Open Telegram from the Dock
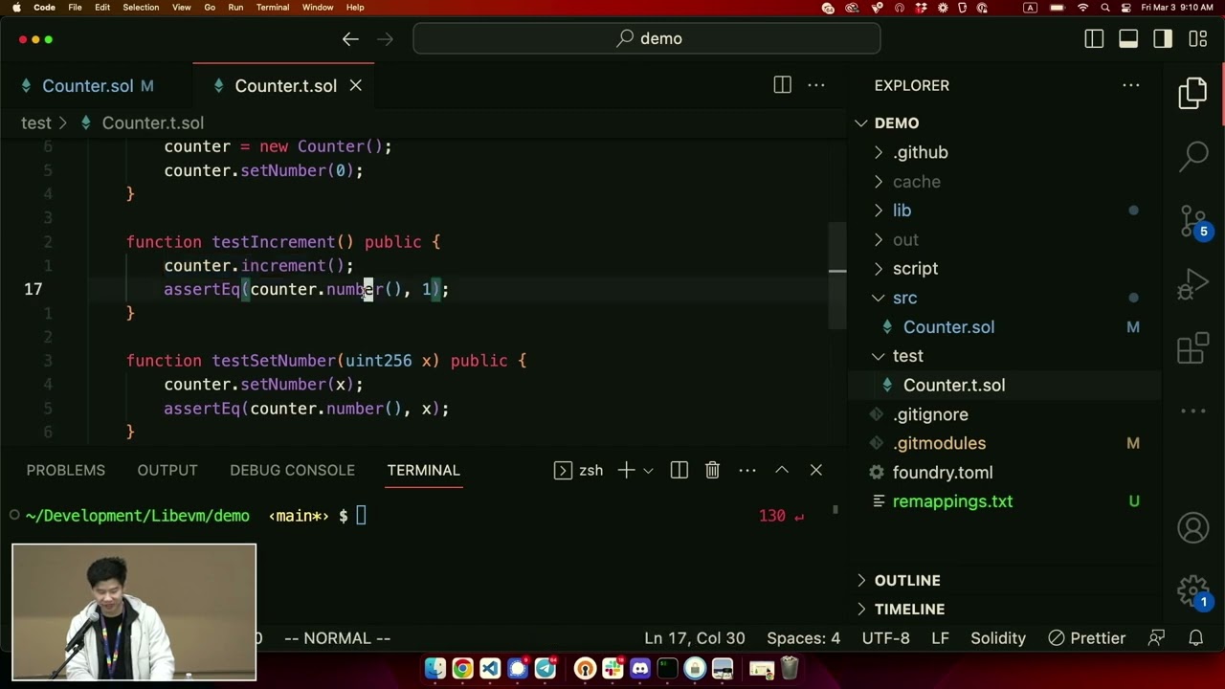 pos(546,669)
